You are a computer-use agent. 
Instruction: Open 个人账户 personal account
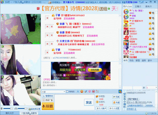click(101, 108)
